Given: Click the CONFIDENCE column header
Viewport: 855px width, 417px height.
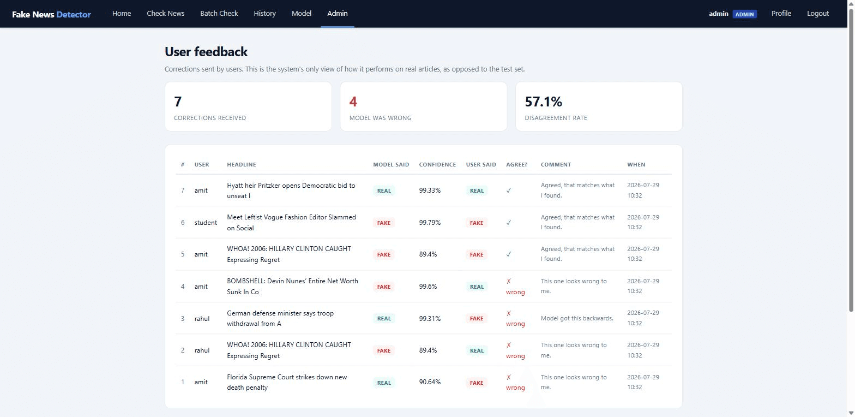Looking at the screenshot, I should point(437,164).
